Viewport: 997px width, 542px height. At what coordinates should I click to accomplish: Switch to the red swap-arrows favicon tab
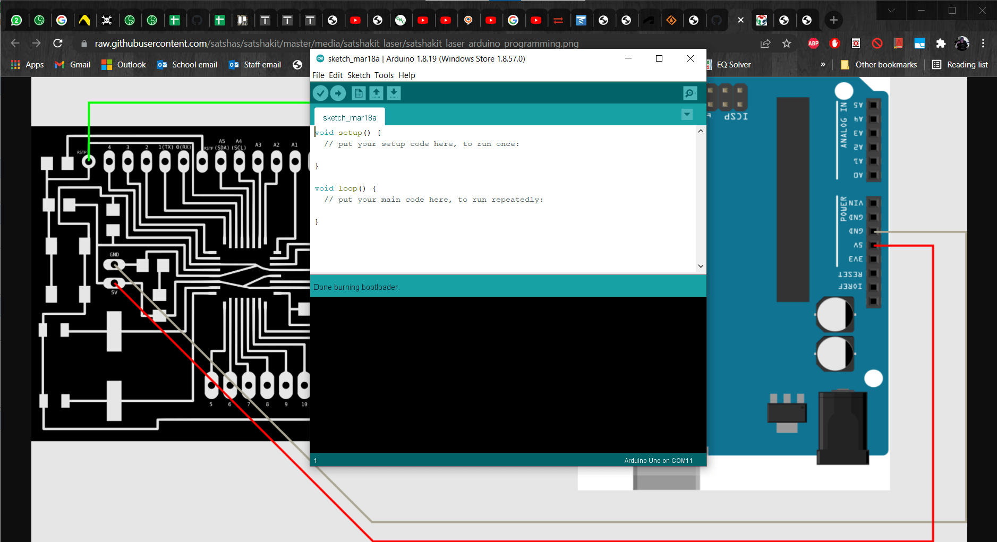tap(558, 20)
